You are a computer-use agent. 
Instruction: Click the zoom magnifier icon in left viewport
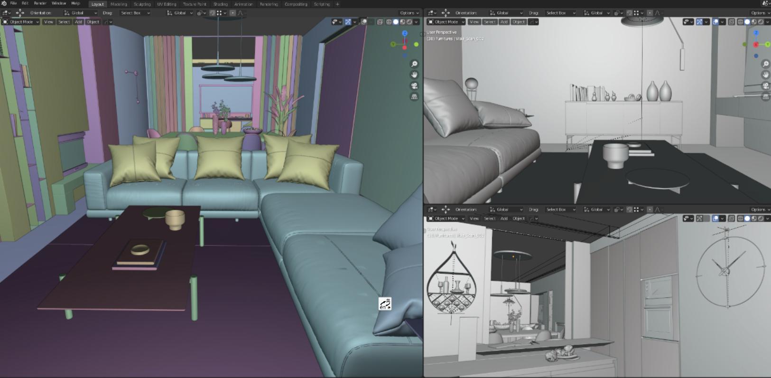pyautogui.click(x=414, y=64)
